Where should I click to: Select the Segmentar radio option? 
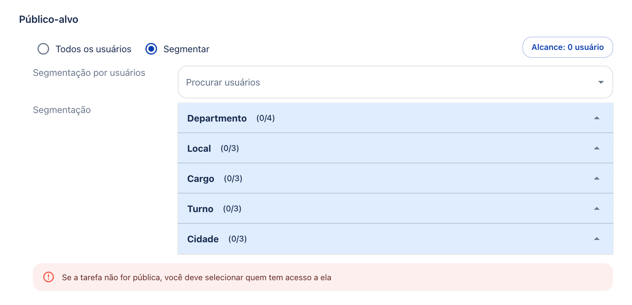click(x=151, y=49)
